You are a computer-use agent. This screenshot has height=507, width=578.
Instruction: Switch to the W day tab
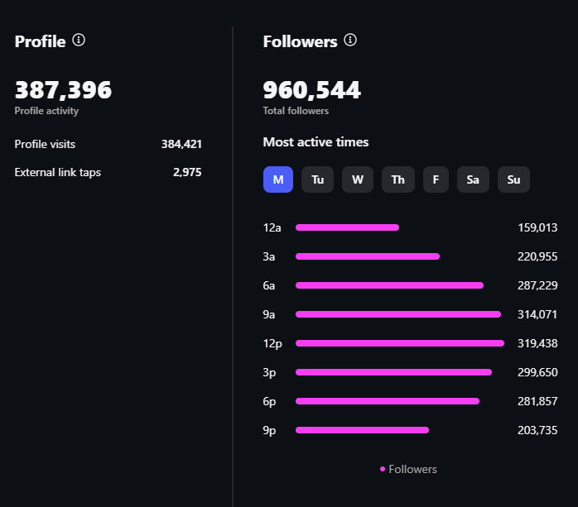pos(358,179)
